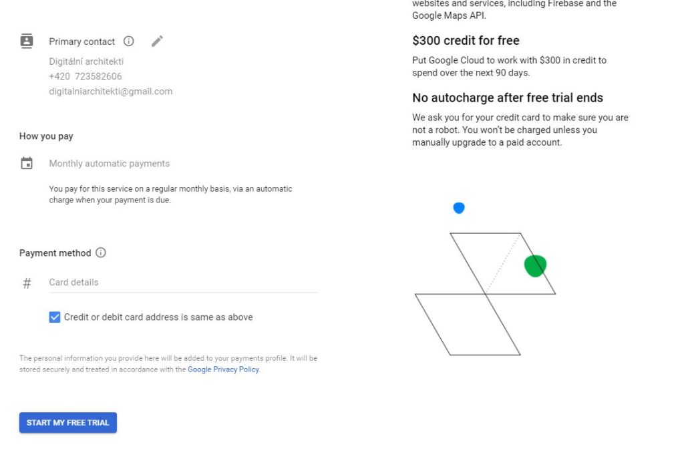Click the Digitální architekti contact name

(86, 61)
